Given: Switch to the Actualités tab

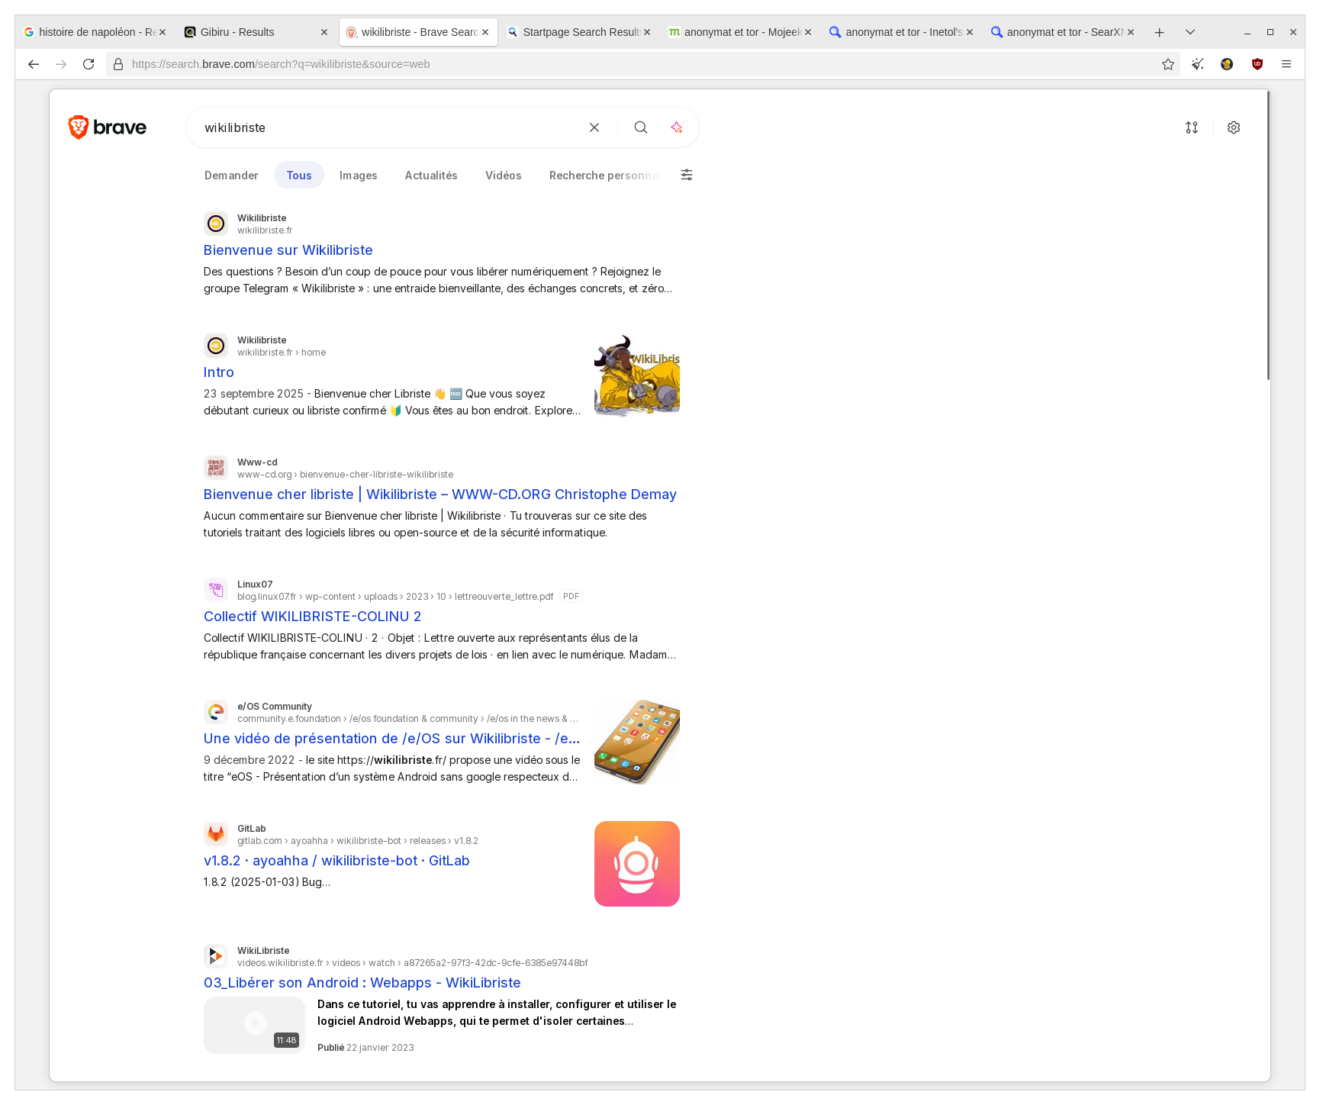Looking at the screenshot, I should click(431, 176).
